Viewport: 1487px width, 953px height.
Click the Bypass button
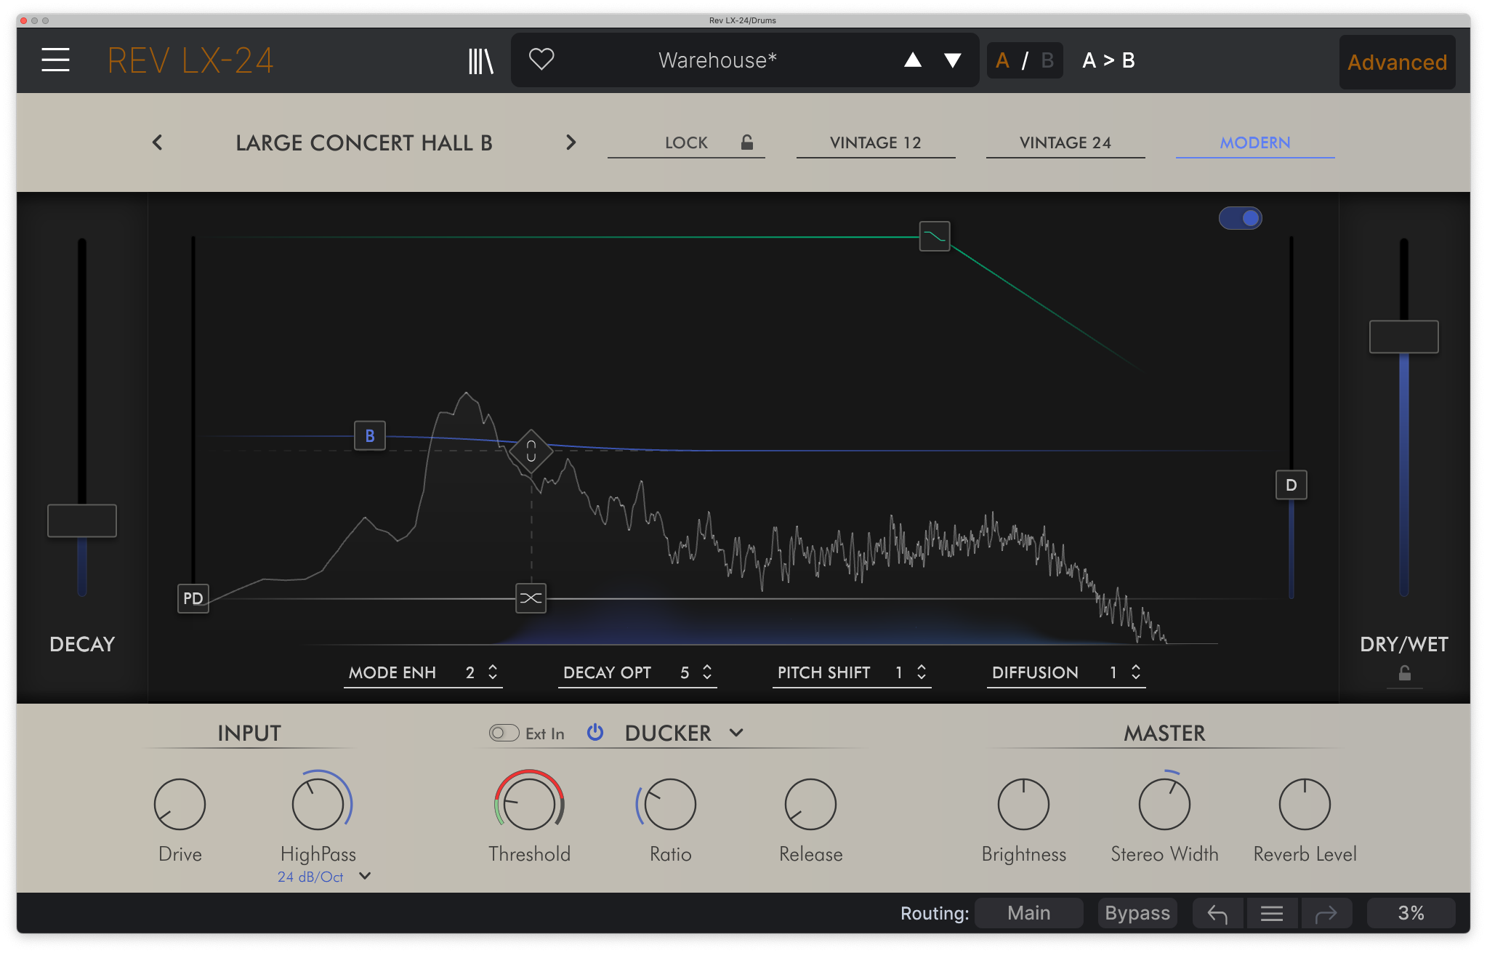tap(1137, 913)
